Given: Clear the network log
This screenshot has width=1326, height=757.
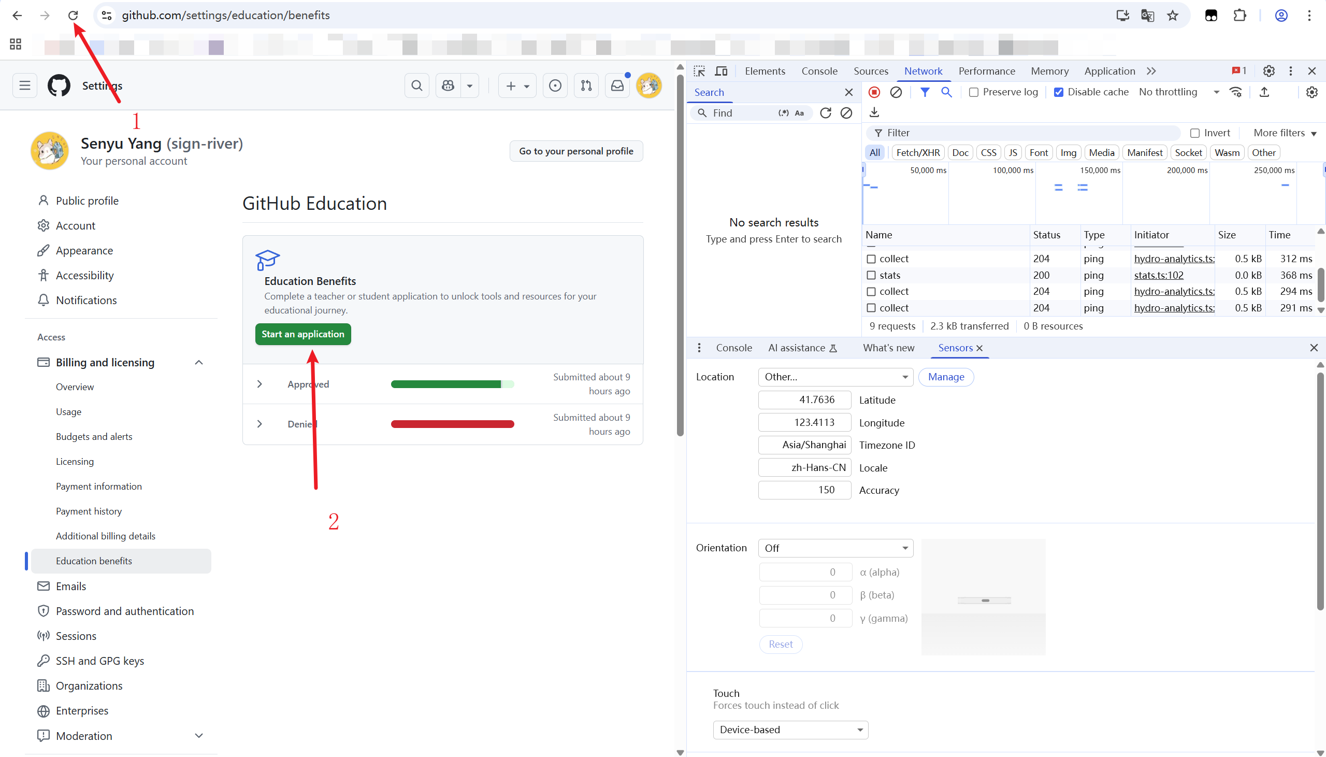Looking at the screenshot, I should coord(896,92).
